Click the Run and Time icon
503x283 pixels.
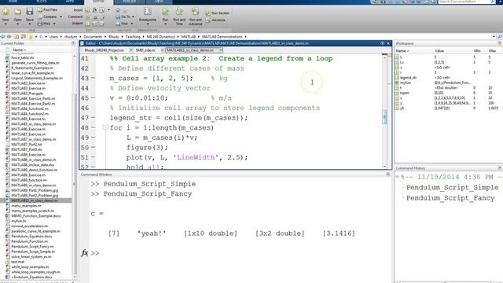(179, 11)
